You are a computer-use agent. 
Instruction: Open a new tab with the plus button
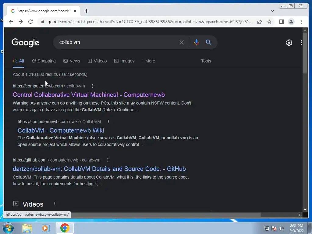click(x=86, y=11)
